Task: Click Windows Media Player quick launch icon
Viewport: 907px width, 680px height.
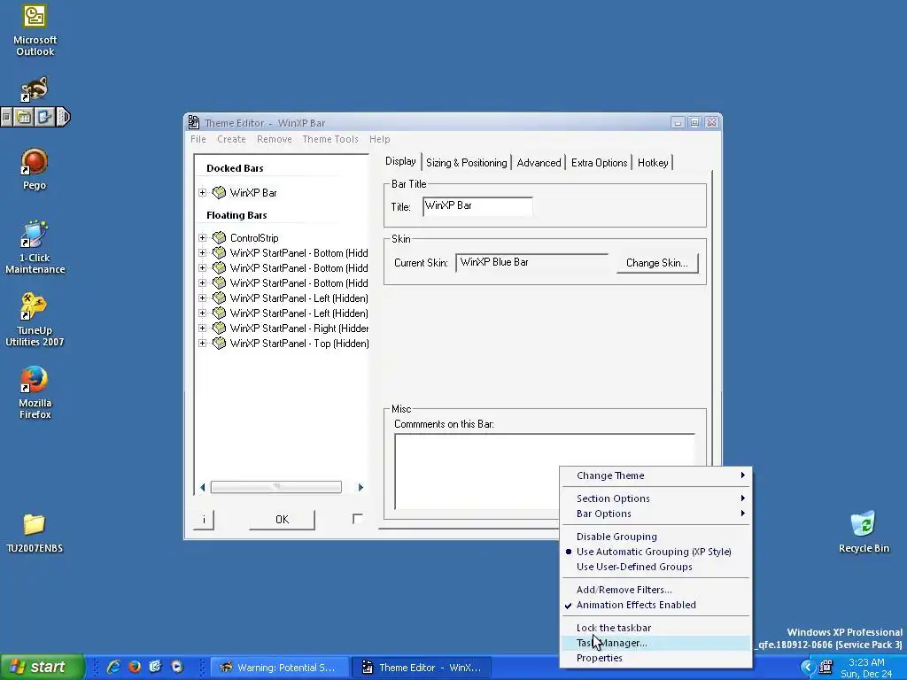Action: 177,667
